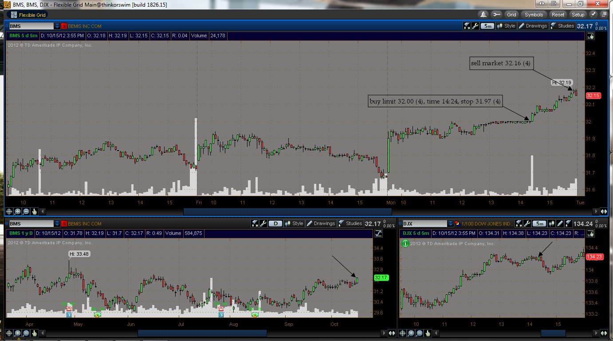
Task: Click pencil drawings icon in DJX chart
Action: [560, 223]
